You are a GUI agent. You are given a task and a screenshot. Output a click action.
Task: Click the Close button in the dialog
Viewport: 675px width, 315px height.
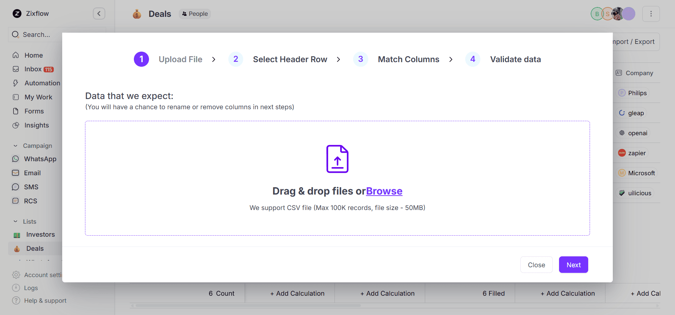tap(537, 265)
